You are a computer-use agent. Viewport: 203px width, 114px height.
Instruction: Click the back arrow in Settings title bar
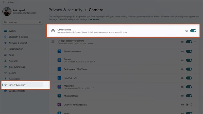pyautogui.click(x=3, y=2)
